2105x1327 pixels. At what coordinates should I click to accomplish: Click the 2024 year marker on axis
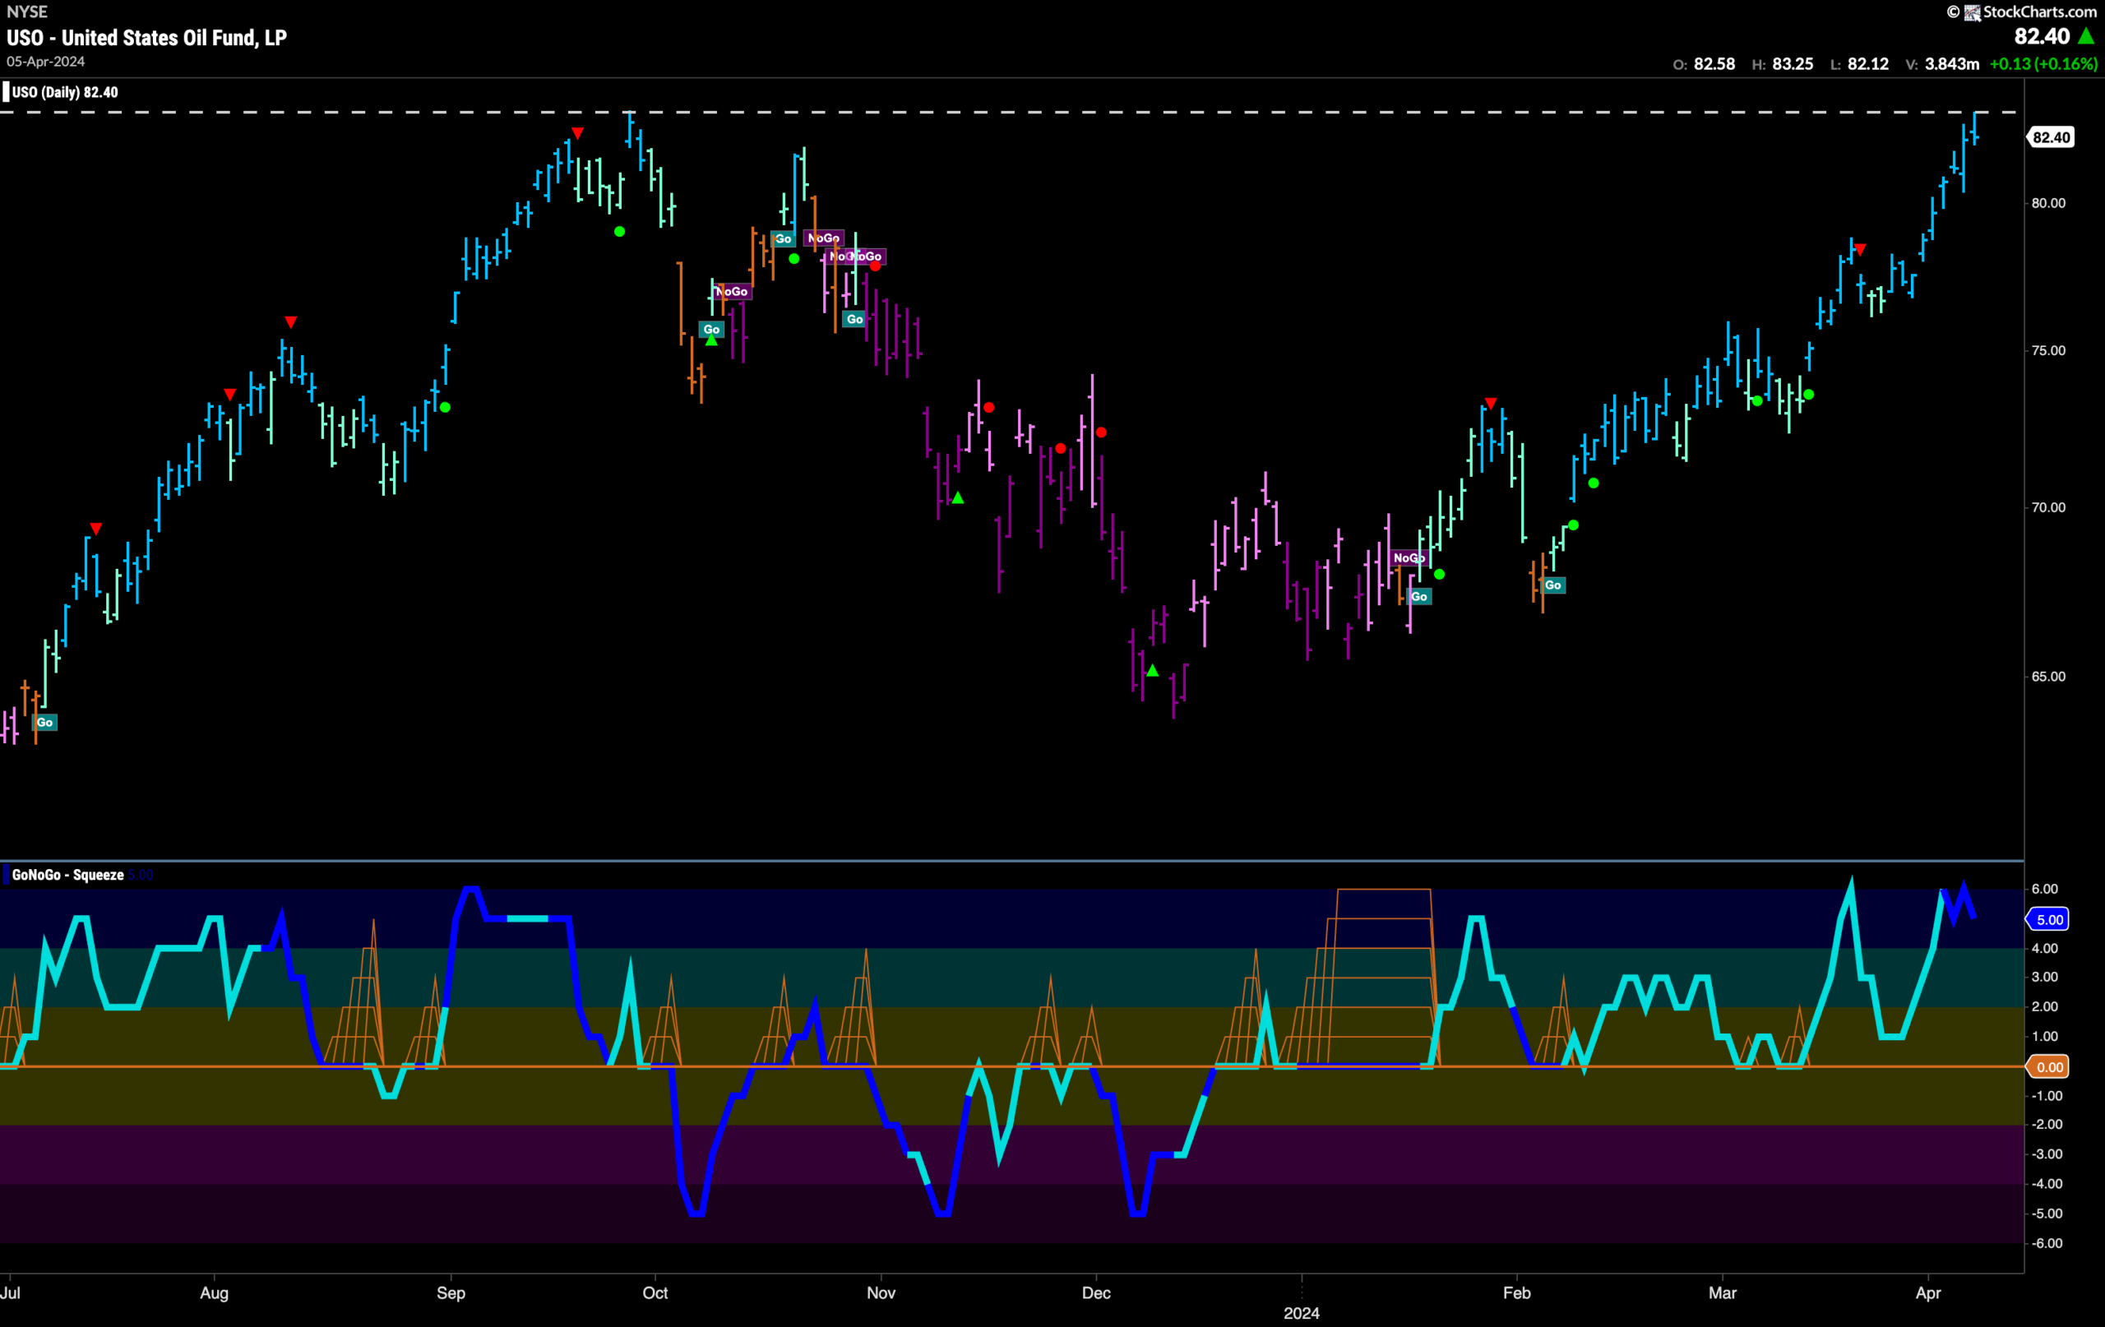[1301, 1313]
